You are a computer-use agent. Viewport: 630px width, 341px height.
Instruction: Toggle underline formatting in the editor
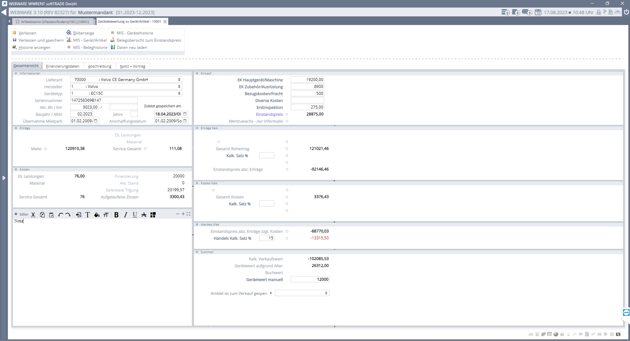click(135, 215)
